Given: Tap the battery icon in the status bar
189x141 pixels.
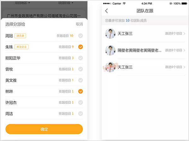Looking at the screenshot, I should [x=184, y=3].
